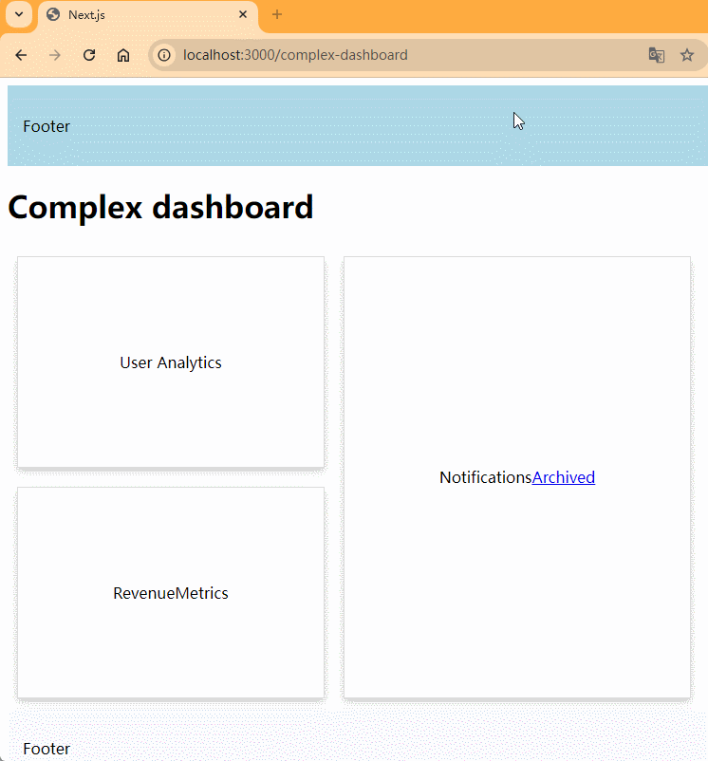The height and width of the screenshot is (761, 708).
Task: Click the globe favicon on Next.js tab
Action: pyautogui.click(x=53, y=15)
